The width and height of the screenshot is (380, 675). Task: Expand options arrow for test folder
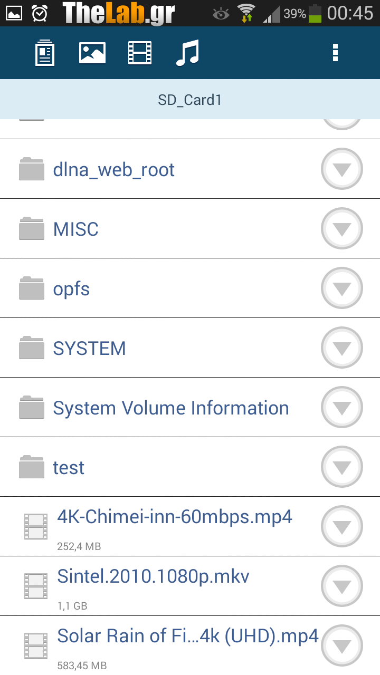coord(342,467)
